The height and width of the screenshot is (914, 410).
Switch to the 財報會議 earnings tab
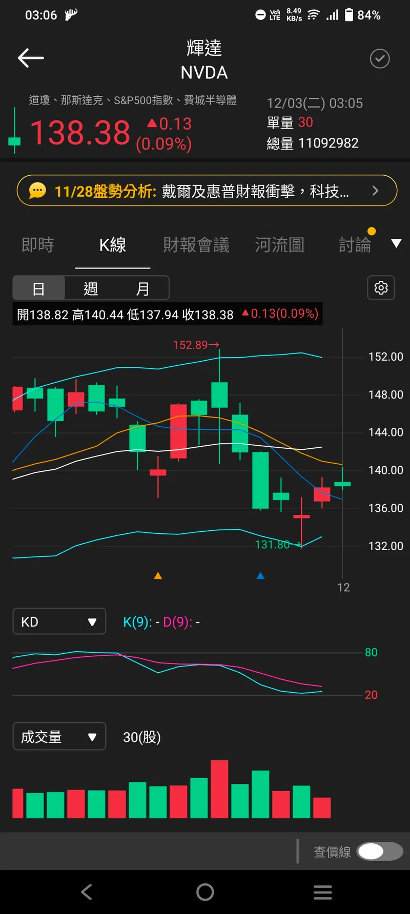point(196,245)
